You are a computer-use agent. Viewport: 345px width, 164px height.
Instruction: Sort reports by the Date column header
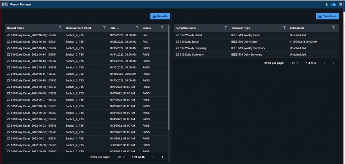115,28
